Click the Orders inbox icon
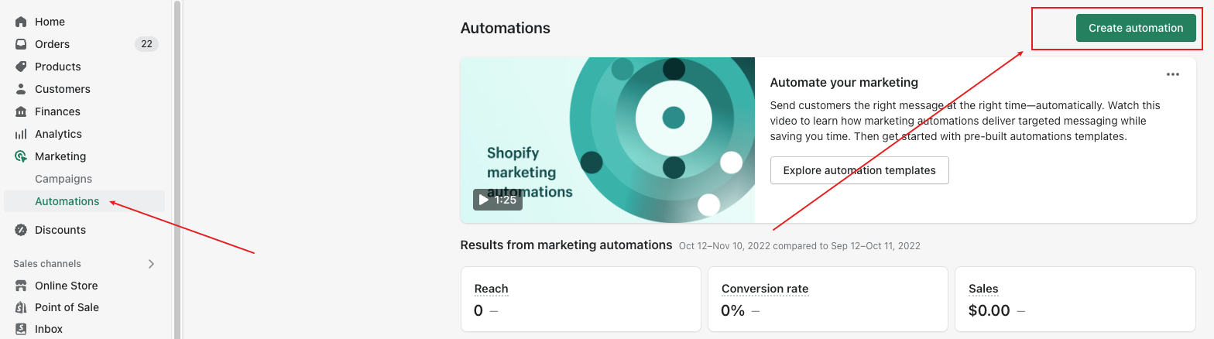Image resolution: width=1214 pixels, height=339 pixels. coord(21,44)
